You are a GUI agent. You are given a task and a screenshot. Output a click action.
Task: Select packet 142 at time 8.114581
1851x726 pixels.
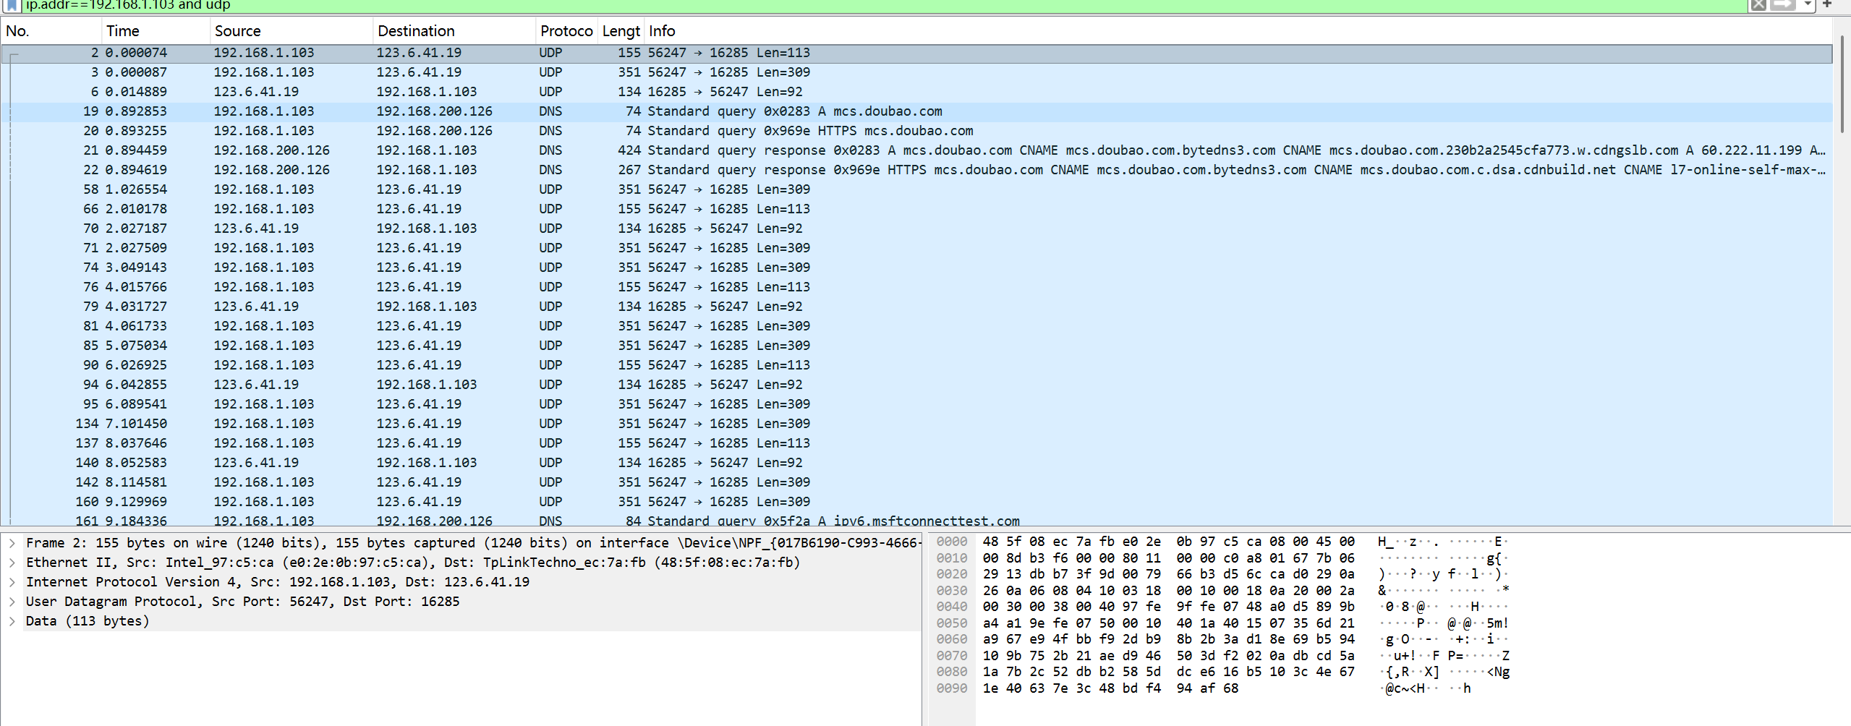pyautogui.click(x=916, y=482)
